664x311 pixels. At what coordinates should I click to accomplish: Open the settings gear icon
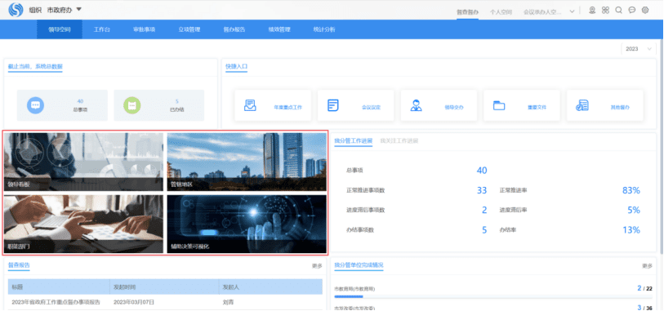645,10
